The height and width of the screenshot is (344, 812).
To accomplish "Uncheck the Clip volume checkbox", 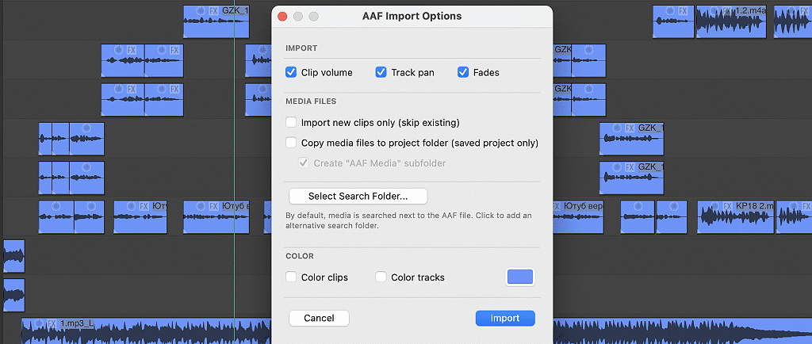I will pyautogui.click(x=291, y=72).
